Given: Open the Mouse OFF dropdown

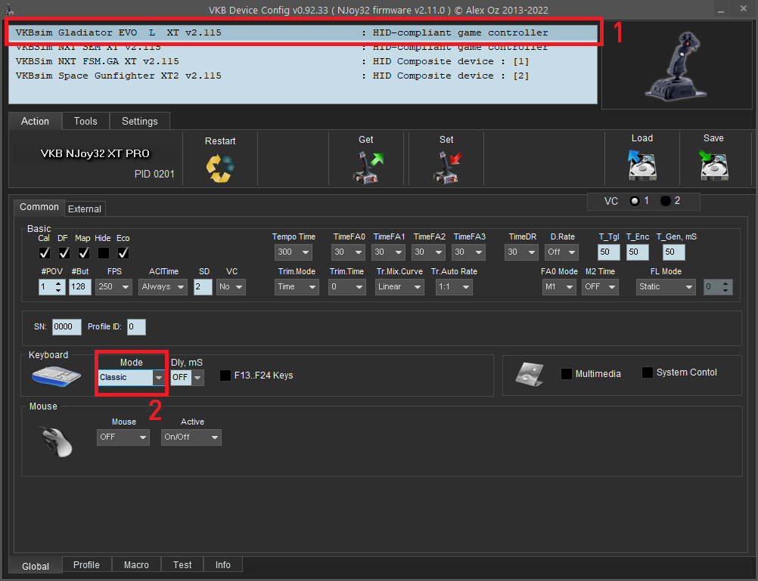Looking at the screenshot, I should pyautogui.click(x=123, y=437).
